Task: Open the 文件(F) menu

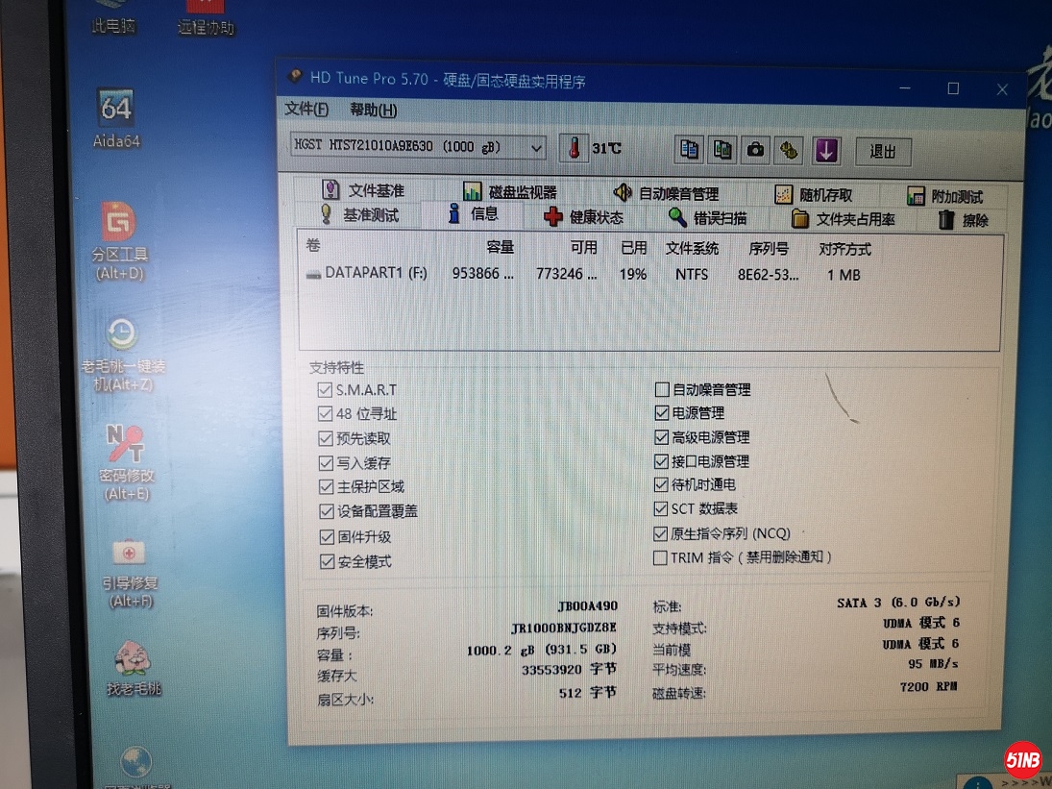Action: 306,110
